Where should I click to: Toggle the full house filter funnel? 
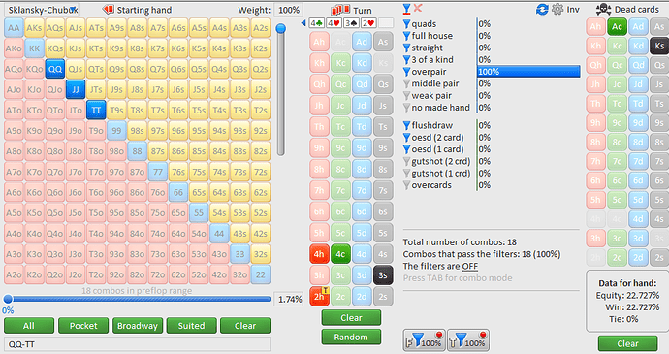[x=406, y=36]
